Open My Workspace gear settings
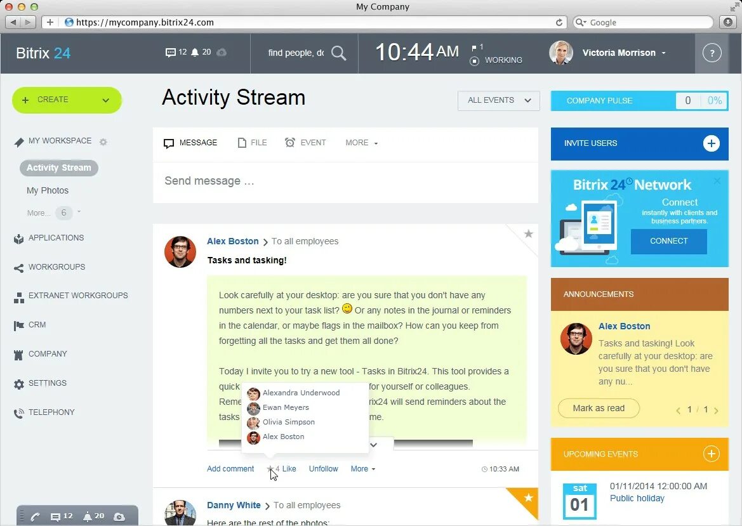Image resolution: width=742 pixels, height=526 pixels. 103,141
